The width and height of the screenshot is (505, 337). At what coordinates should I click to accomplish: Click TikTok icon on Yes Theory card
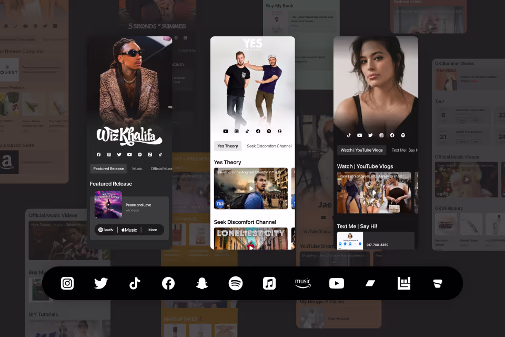click(247, 131)
